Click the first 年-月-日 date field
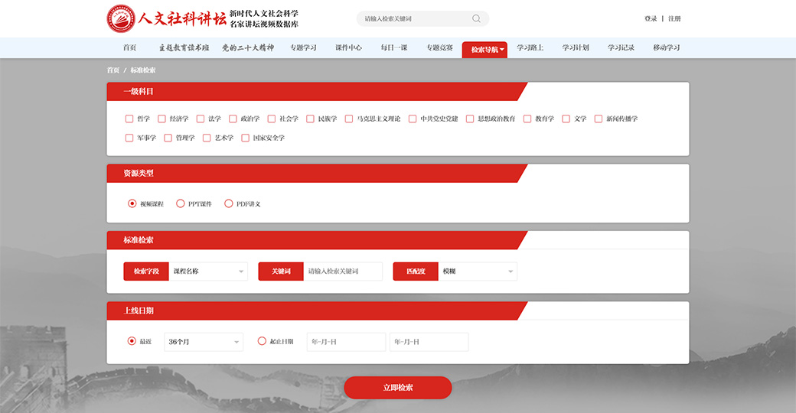This screenshot has height=413, width=796. coord(346,342)
